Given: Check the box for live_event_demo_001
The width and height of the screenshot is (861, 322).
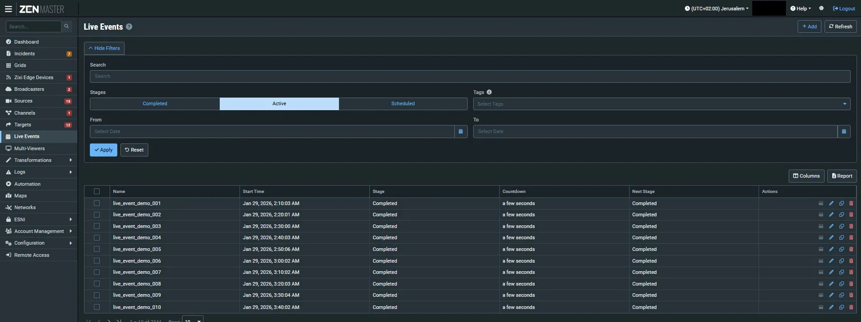Looking at the screenshot, I should click(x=97, y=203).
